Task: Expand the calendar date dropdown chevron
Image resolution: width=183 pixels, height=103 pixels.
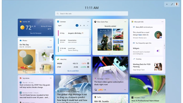Action: pyautogui.click(x=87, y=25)
